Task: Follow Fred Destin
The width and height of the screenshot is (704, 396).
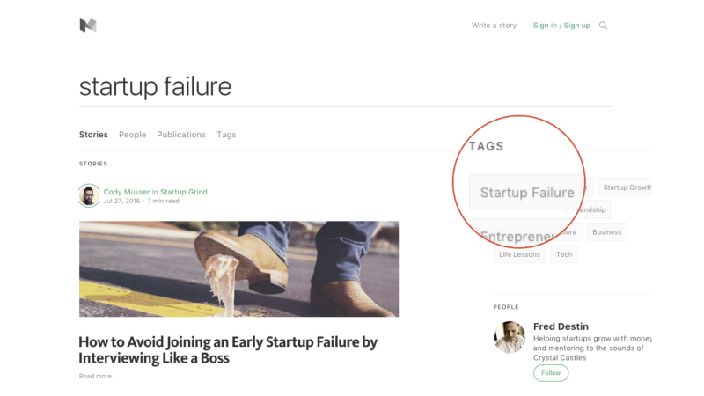Action: [x=551, y=373]
